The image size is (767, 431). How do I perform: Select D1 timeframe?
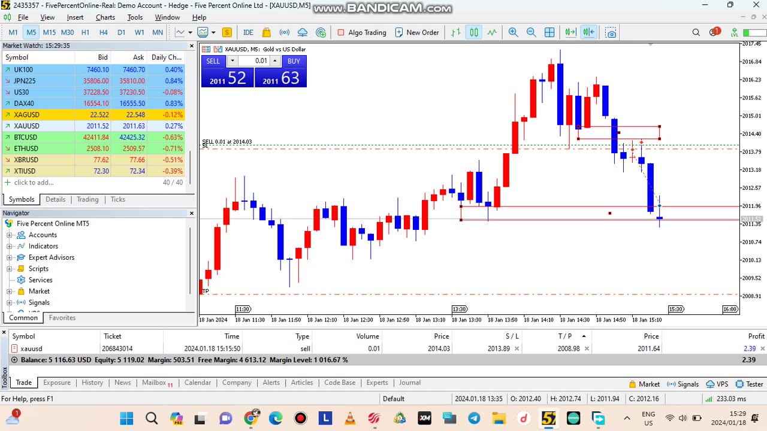[x=121, y=32]
